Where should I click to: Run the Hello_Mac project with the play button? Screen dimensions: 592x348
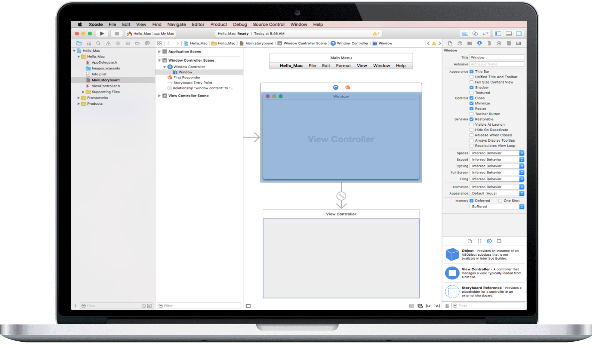pyautogui.click(x=102, y=34)
